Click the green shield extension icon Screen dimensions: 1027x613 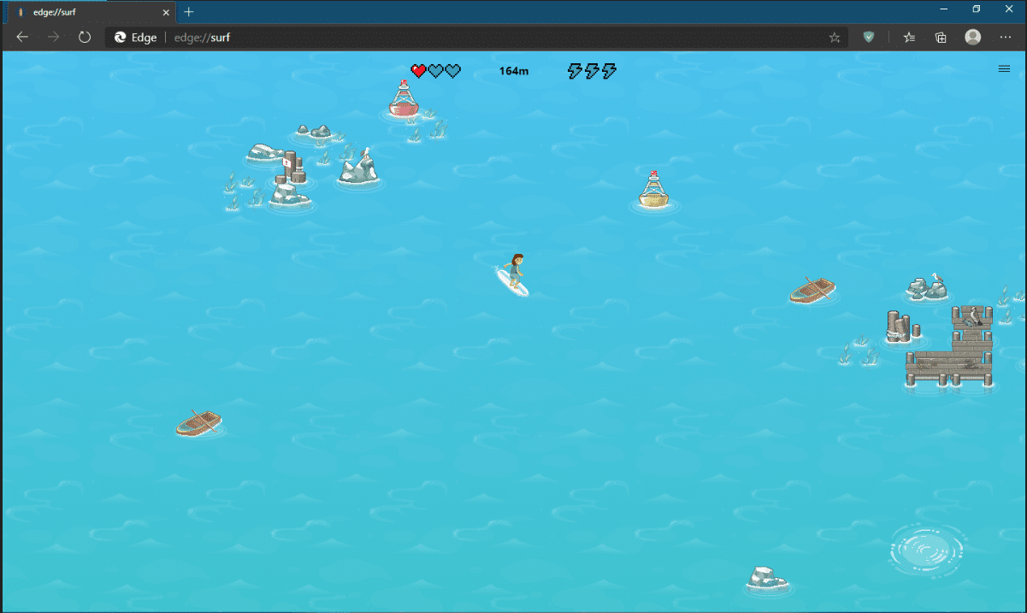click(x=869, y=38)
